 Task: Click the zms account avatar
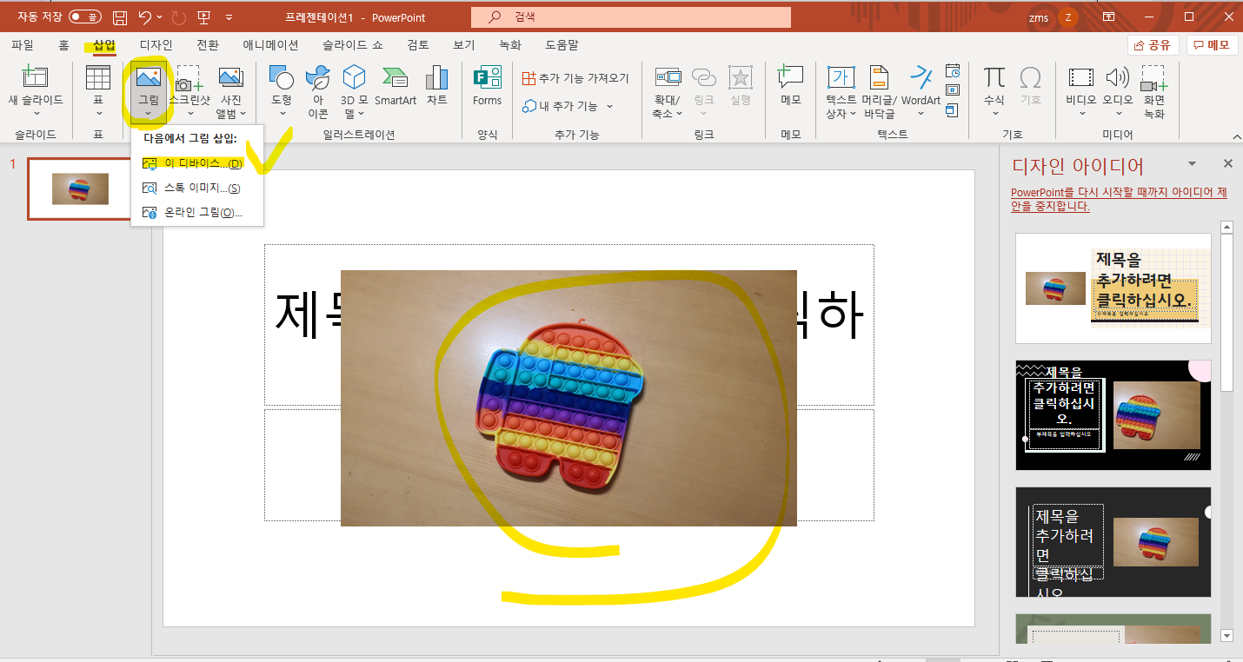(1067, 17)
